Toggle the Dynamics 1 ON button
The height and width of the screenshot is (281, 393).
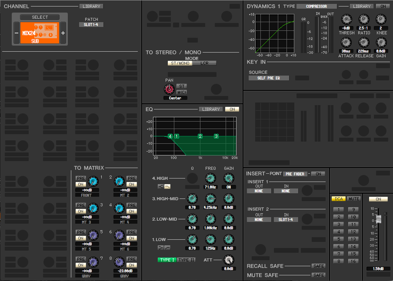click(383, 6)
